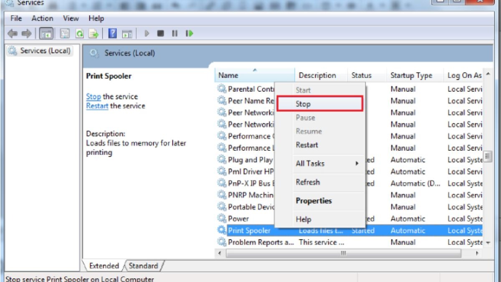Open the Help menu in menu bar
Image resolution: width=501 pixels, height=282 pixels.
96,18
